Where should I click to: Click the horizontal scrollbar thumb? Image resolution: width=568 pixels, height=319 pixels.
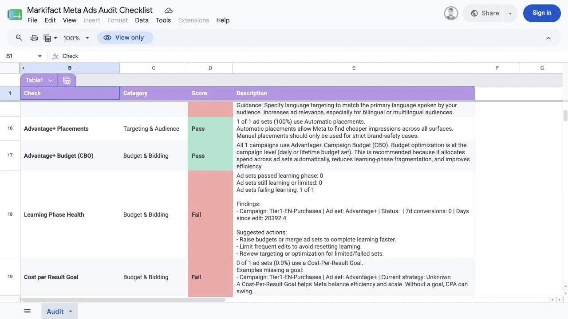click(x=123, y=300)
